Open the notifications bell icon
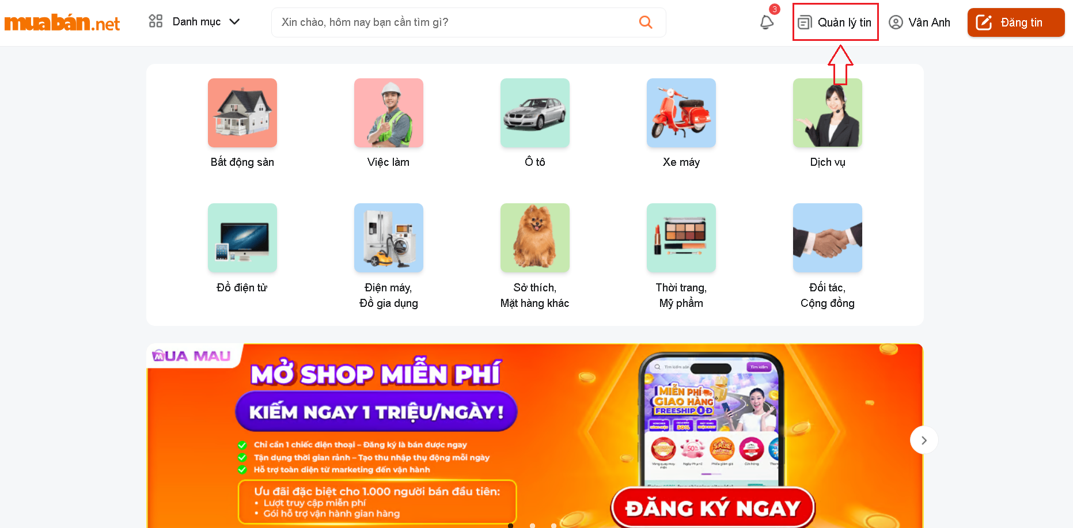 767,22
